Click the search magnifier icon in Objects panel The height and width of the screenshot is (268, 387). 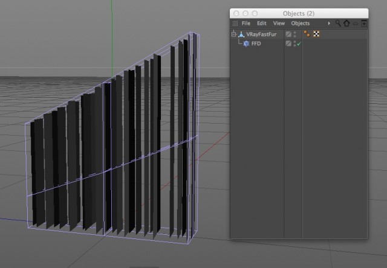(338, 23)
